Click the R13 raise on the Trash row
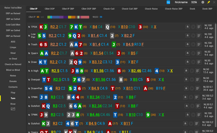The height and width of the screenshot is (133, 217). 138,44
